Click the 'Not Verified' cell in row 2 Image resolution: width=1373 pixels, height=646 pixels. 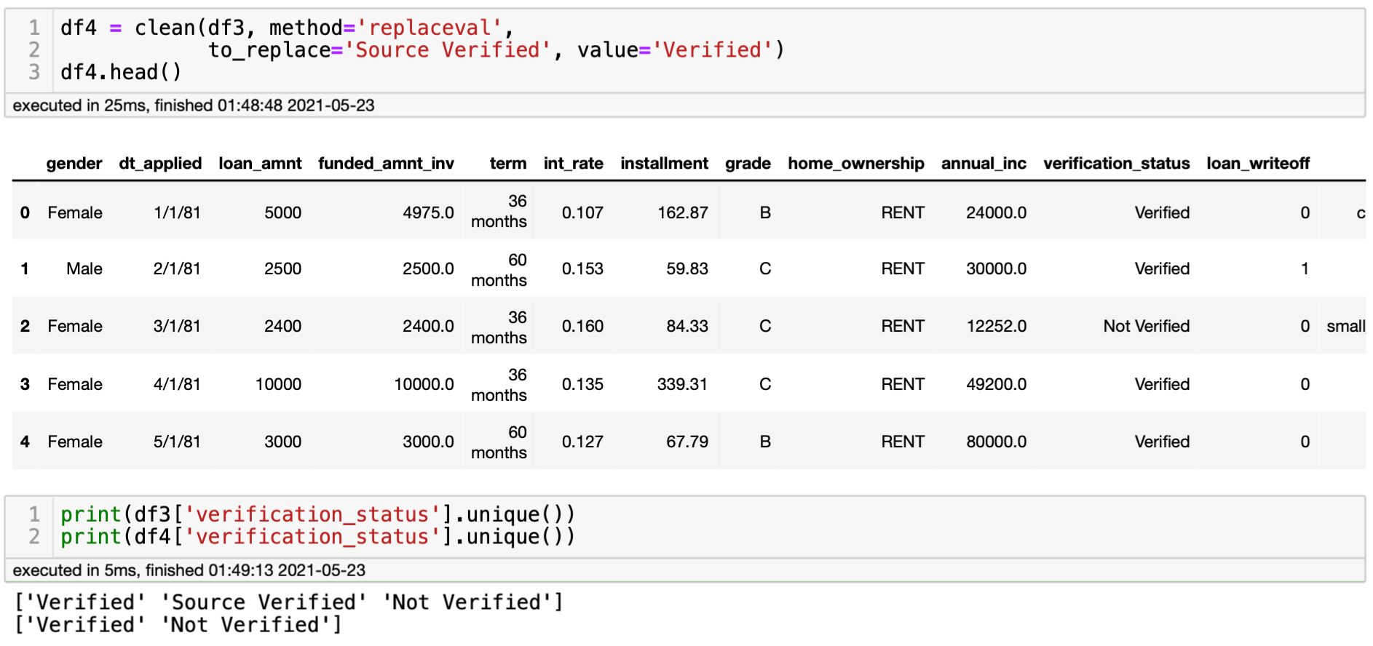(x=1146, y=327)
